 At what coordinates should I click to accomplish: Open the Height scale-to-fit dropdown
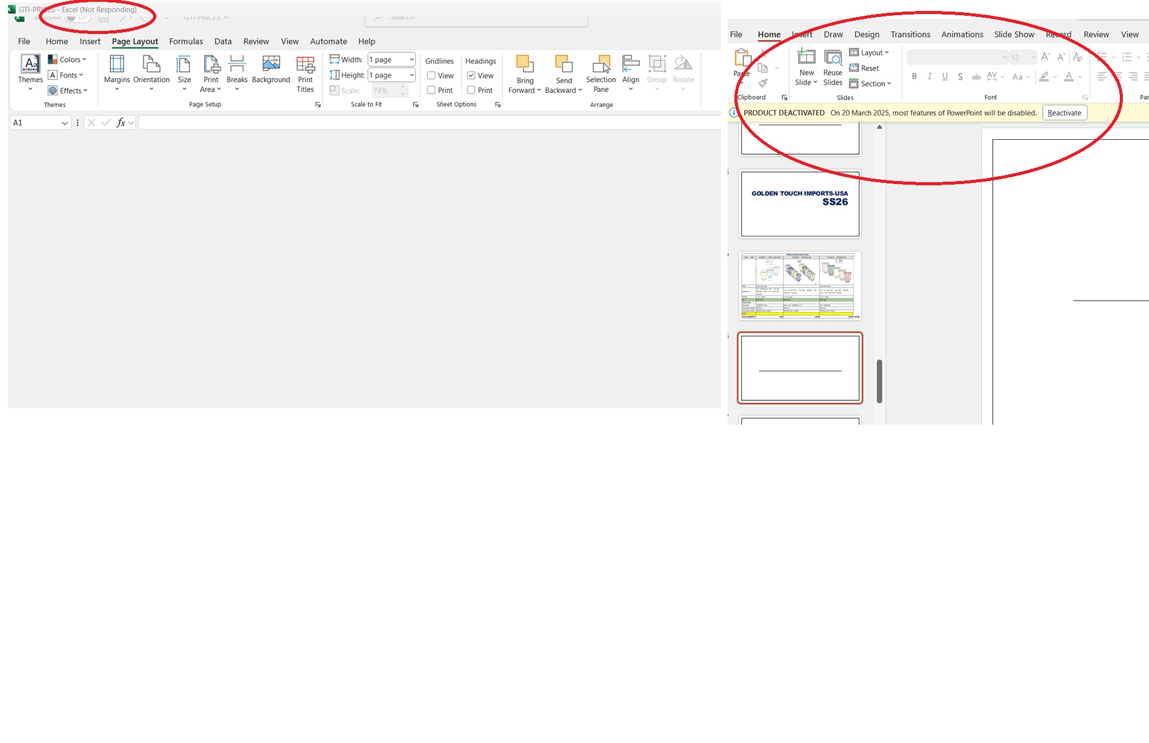(x=412, y=75)
